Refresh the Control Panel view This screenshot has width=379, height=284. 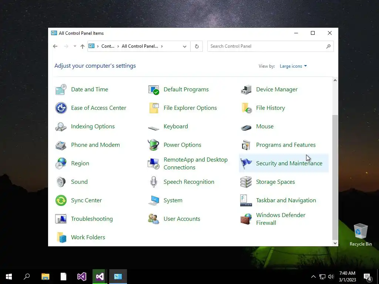coord(197,46)
